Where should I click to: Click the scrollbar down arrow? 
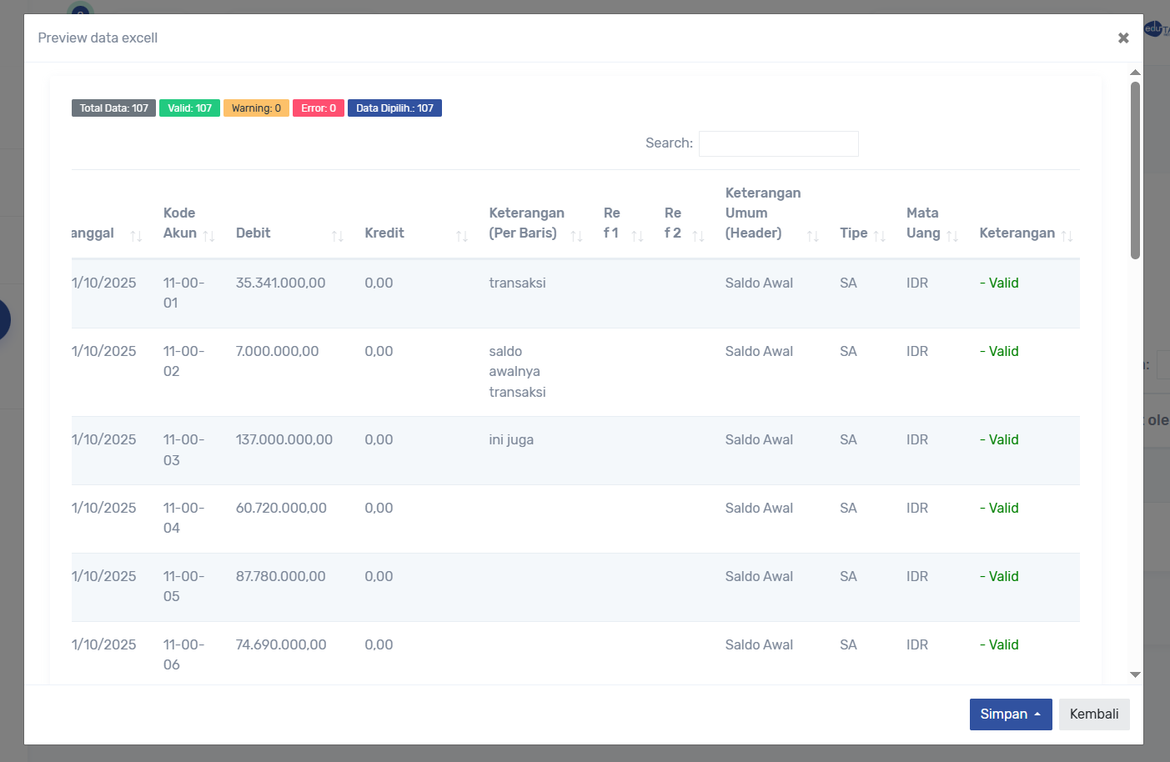(1135, 674)
